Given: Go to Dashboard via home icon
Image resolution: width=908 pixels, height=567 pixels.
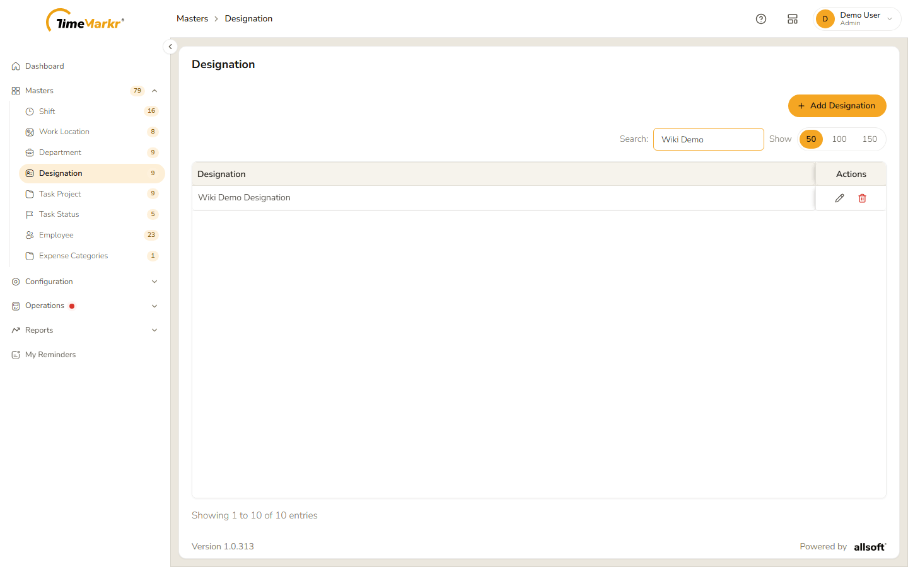Looking at the screenshot, I should click(16, 66).
